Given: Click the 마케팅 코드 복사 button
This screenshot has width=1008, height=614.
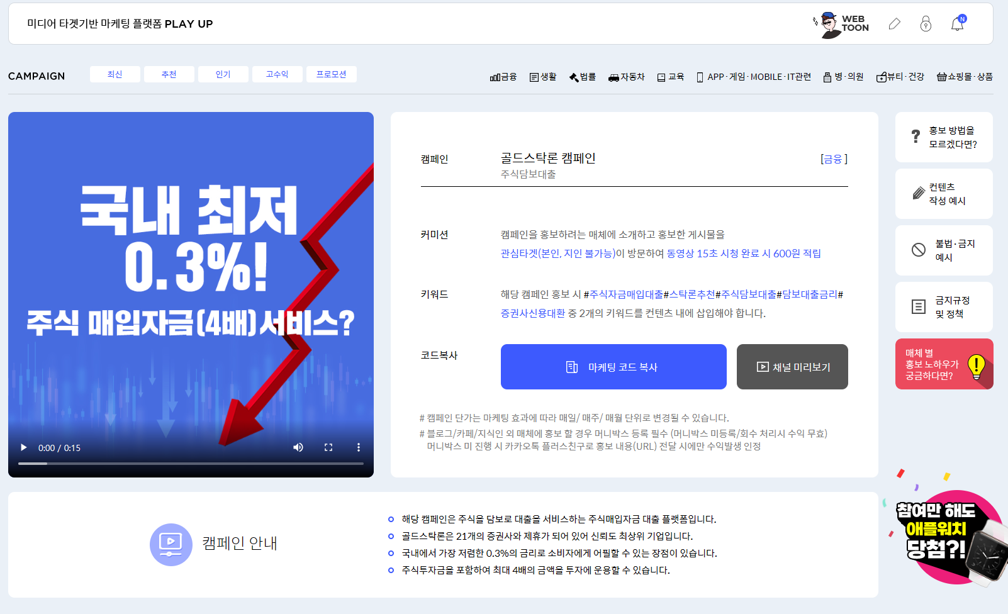Looking at the screenshot, I should click(613, 367).
